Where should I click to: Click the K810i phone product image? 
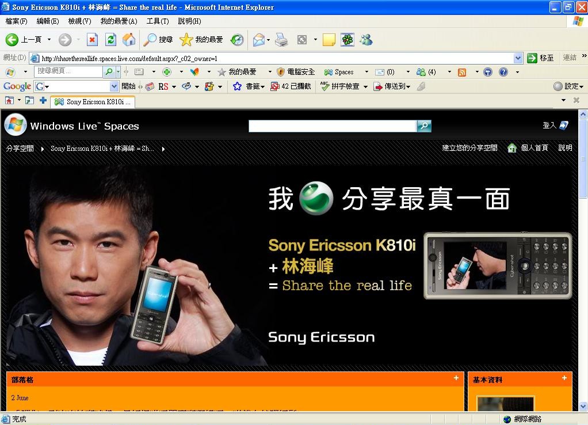(498, 266)
